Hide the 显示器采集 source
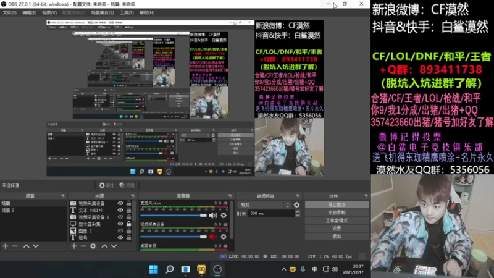 (120, 224)
